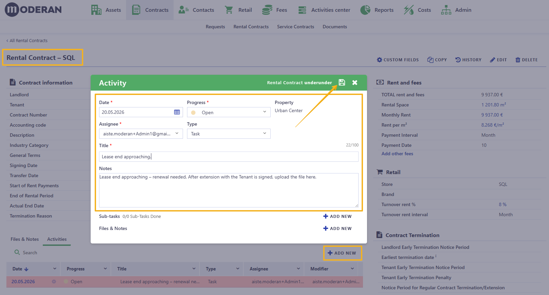Sort by the Date column arrow
Image resolution: width=549 pixels, height=295 pixels.
26,269
